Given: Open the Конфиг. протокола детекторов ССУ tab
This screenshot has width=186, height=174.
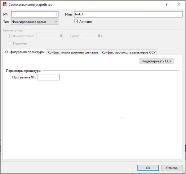Looking at the screenshot, I should tap(128, 53).
